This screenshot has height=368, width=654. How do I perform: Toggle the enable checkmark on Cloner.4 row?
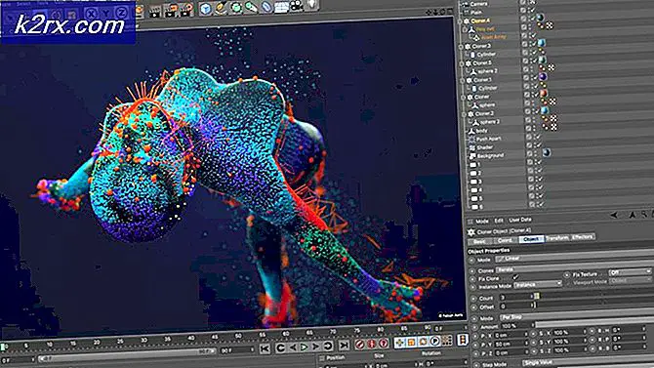point(532,18)
